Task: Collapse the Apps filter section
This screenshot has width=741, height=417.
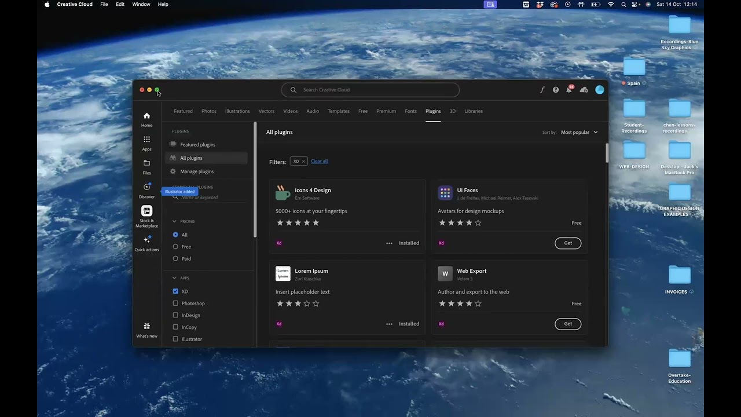Action: tap(174, 278)
